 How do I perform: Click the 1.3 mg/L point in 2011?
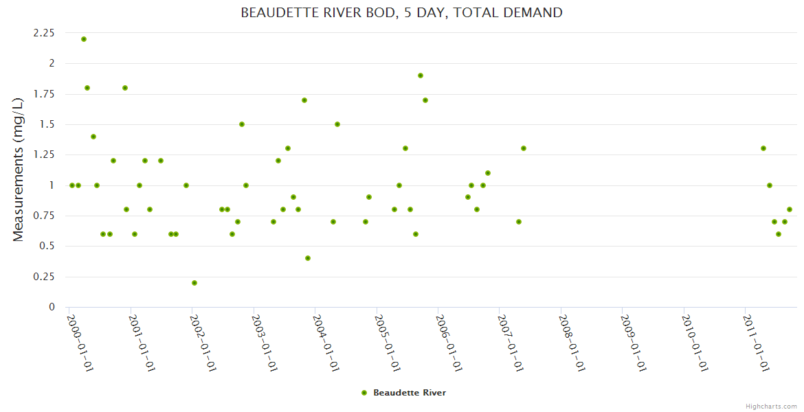click(763, 148)
